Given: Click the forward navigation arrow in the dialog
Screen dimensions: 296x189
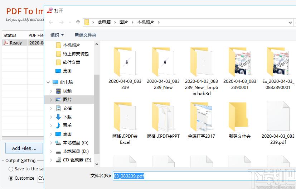Looking at the screenshot, I should [x=61, y=22].
